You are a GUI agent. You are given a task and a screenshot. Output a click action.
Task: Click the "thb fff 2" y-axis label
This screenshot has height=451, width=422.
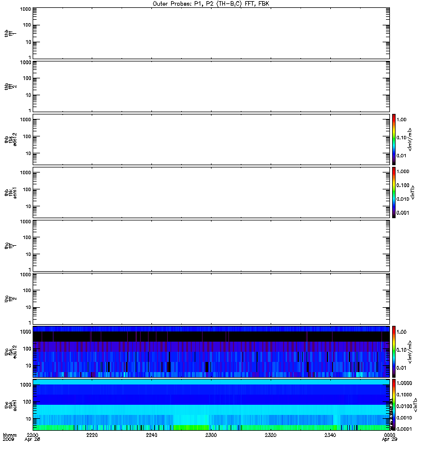(x=10, y=87)
